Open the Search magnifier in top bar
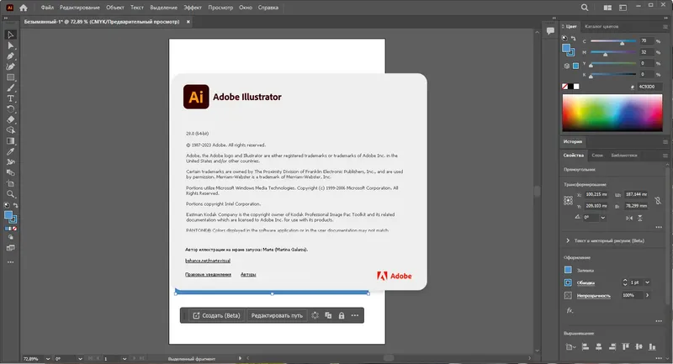Screen dimensions: 673x364 [585, 8]
